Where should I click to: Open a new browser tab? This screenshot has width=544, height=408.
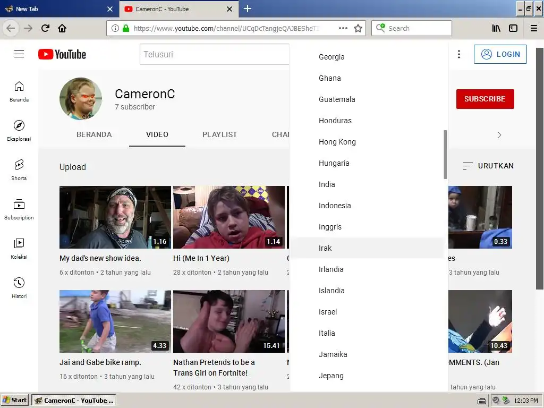248,8
